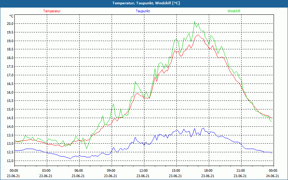Click the Windchill peak above 20,0 near 17:00
The image size is (288, 180).
click(x=195, y=22)
